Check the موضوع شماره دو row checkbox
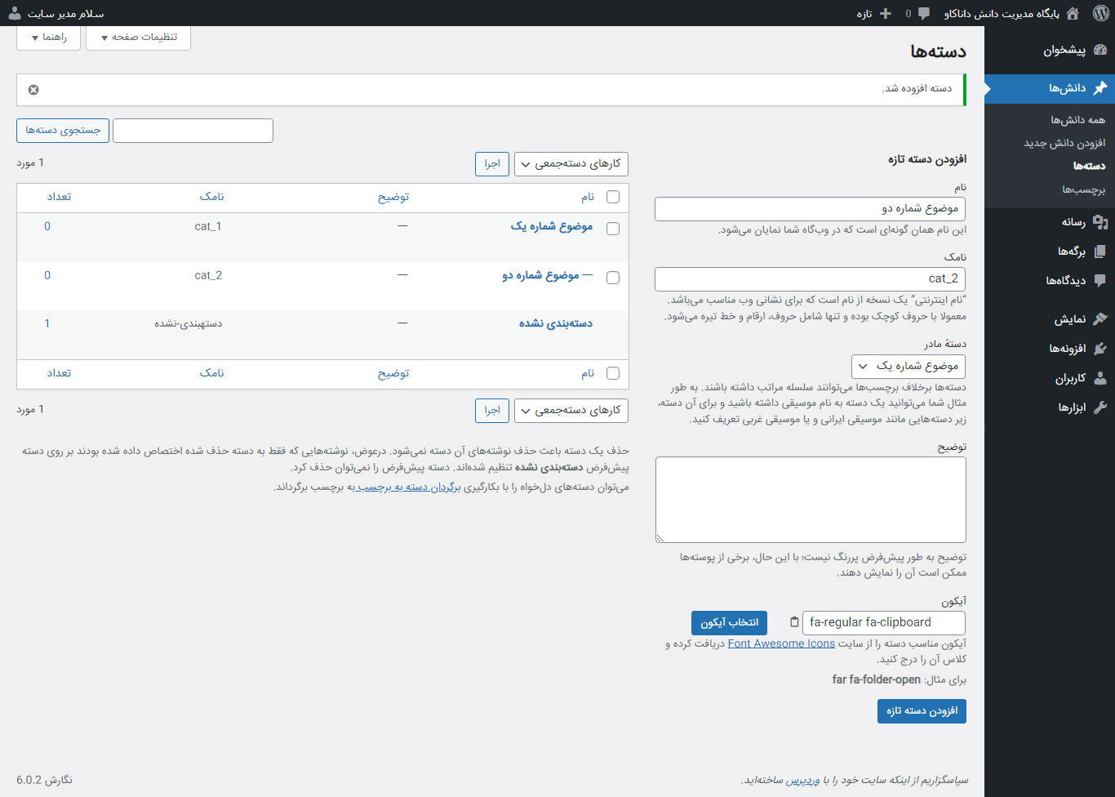 click(613, 278)
